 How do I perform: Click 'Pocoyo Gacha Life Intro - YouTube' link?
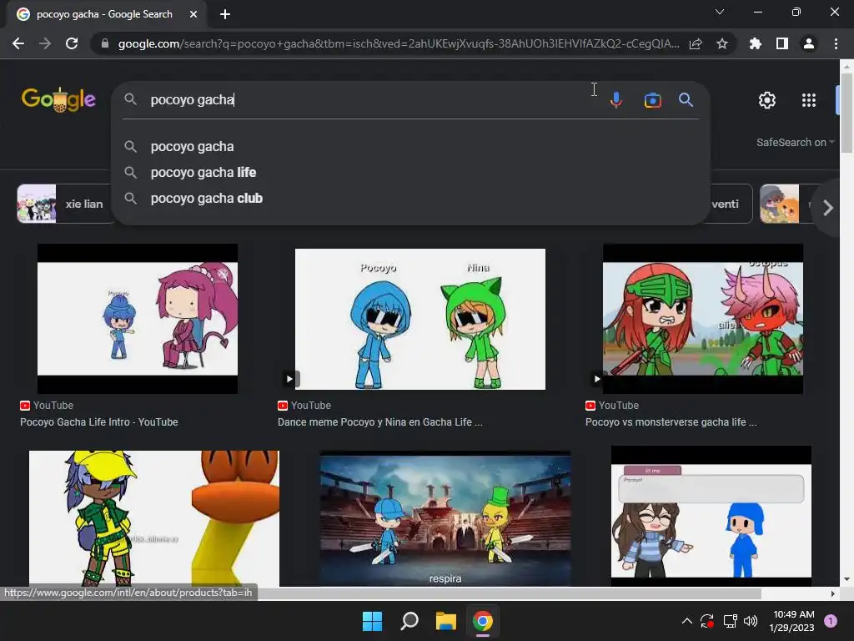[99, 421]
